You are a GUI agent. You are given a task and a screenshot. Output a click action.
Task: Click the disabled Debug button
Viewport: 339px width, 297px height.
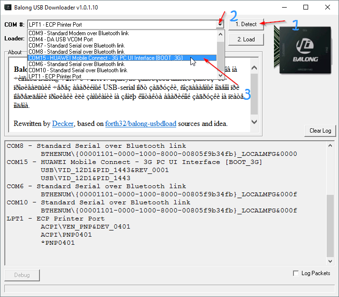pyautogui.click(x=22, y=275)
